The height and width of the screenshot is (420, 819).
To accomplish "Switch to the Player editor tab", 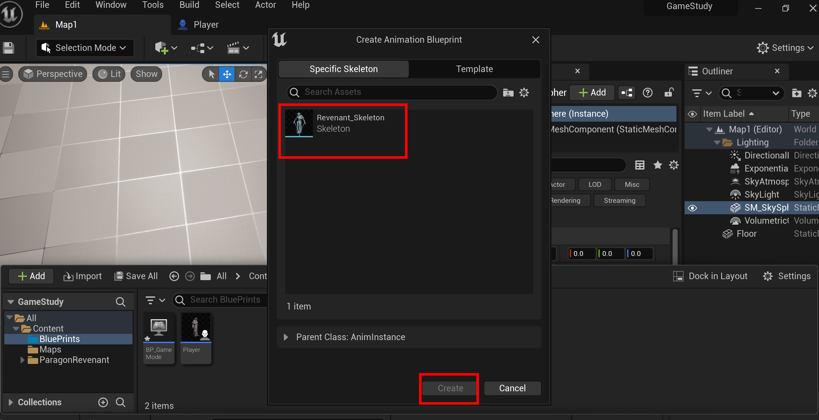I will point(206,25).
